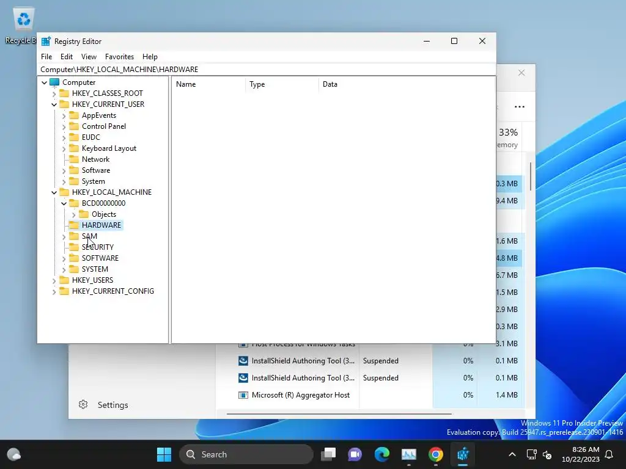Click the Registry Editor title icon
Screen dimensions: 626x469
point(46,42)
